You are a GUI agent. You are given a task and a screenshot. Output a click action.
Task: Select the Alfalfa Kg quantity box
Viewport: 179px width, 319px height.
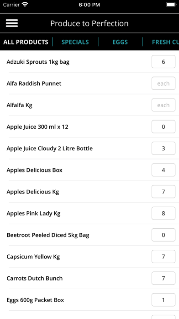[163, 105]
